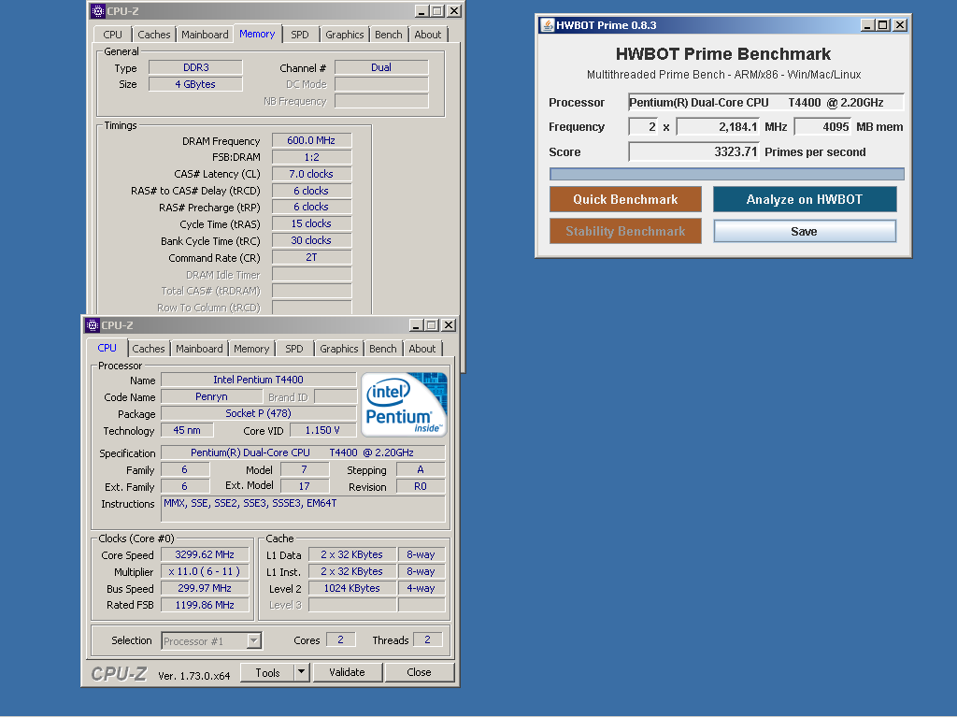957x718 pixels.
Task: Open the About tab in the front CPU-Z window
Action: (422, 349)
